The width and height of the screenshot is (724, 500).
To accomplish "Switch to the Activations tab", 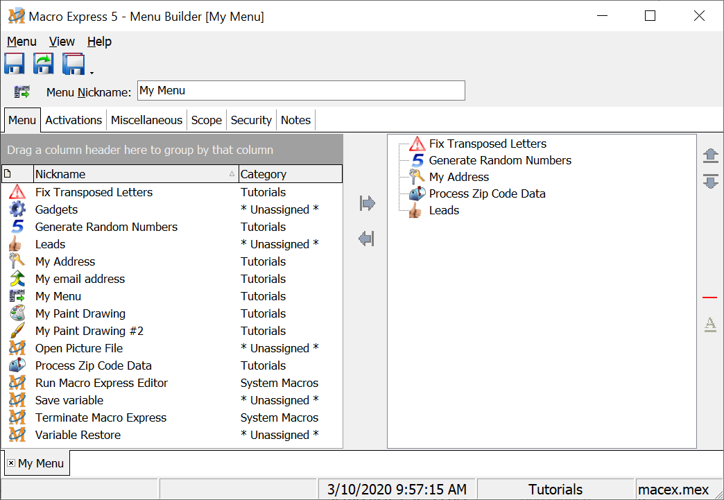I will coord(74,120).
